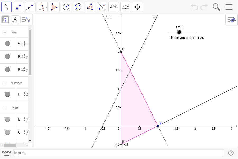
Task: Click into the Input field
Action: (119, 153)
